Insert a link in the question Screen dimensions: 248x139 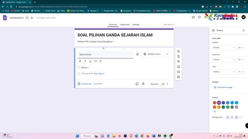(x=96, y=61)
